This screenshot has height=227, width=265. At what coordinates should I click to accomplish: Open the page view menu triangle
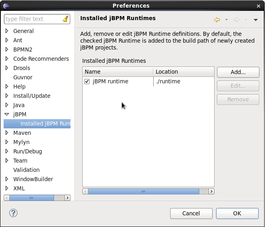click(255, 19)
